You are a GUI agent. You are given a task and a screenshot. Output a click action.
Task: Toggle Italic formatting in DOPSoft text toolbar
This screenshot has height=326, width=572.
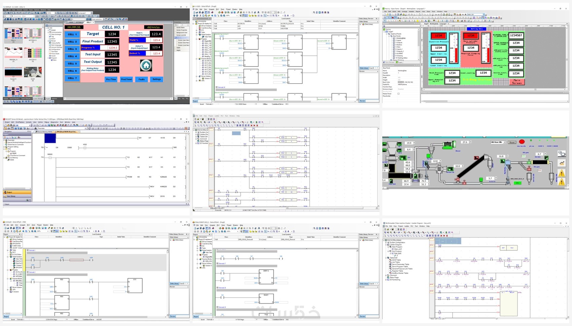tap(63, 16)
